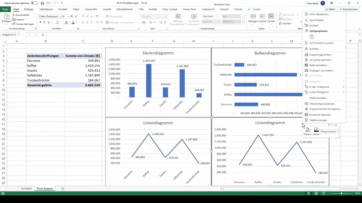Select the Gut cell style
362x203 pixels.
click(x=232, y=16)
